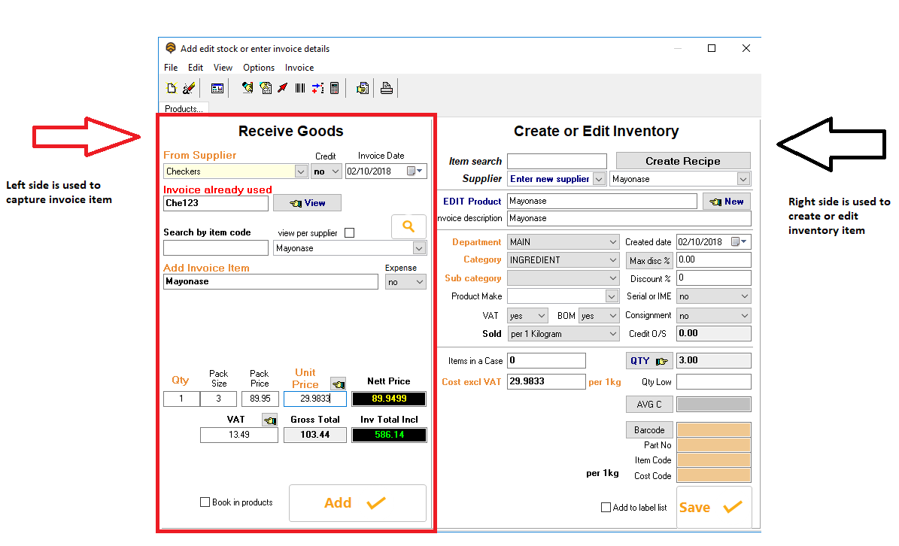
Task: Click the hand icon beside Unit Price
Action: pyautogui.click(x=338, y=384)
